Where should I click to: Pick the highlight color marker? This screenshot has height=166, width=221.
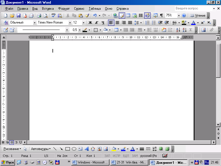(184, 23)
